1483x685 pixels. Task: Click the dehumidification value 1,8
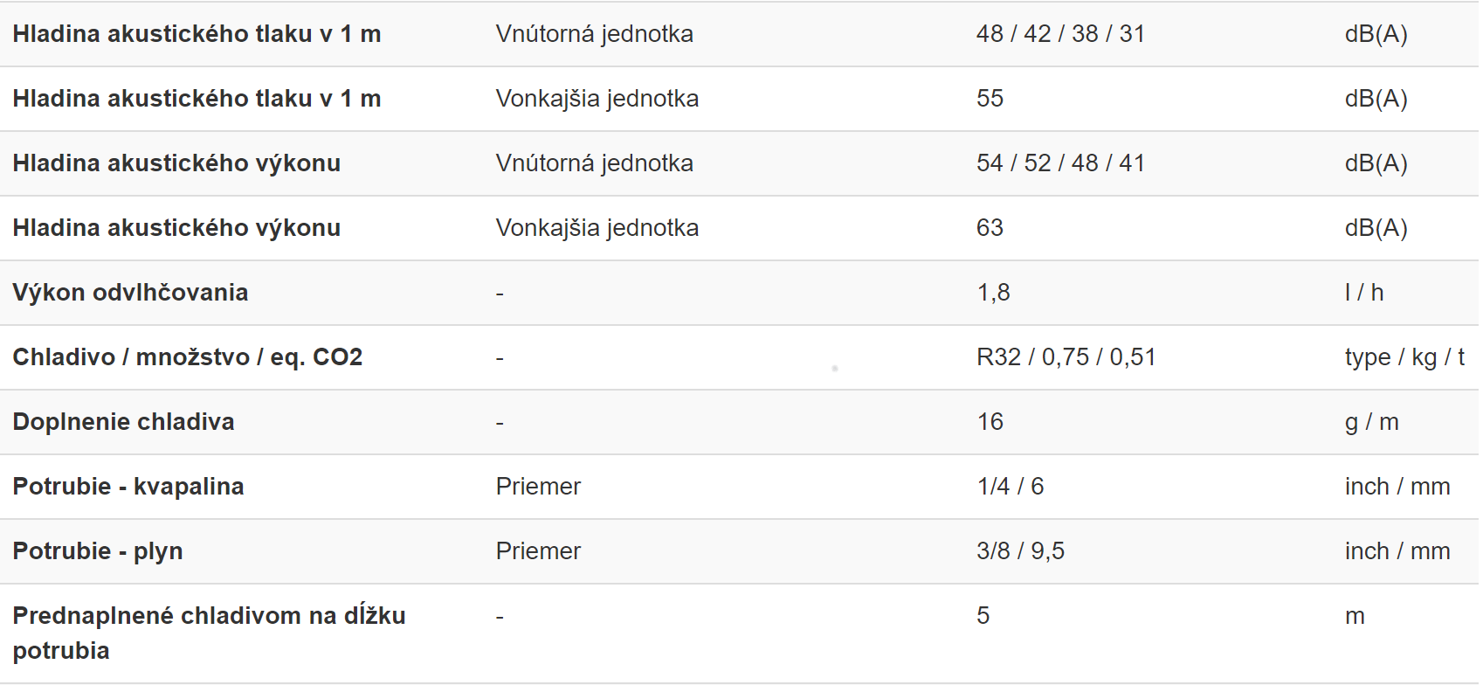[x=993, y=293]
